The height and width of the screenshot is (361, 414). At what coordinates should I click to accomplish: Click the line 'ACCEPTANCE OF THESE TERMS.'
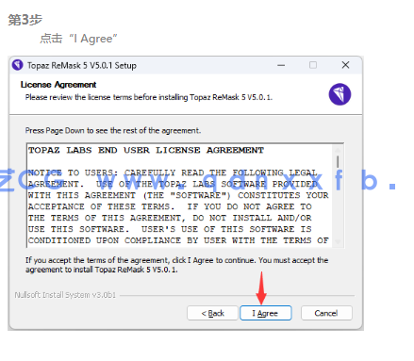[170, 206]
